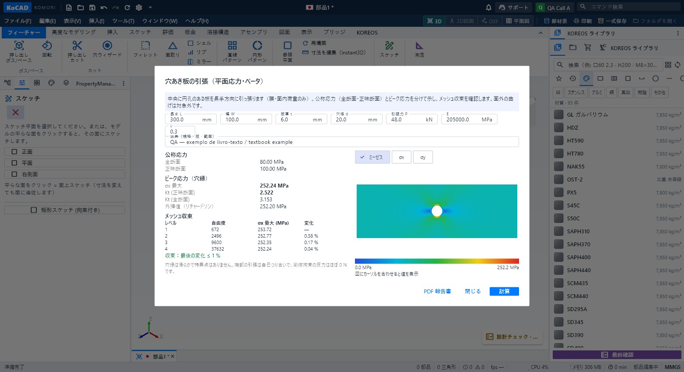Screen dimensions: 684x372
Task: Click the favorites star filter icon
Action: tap(559, 78)
